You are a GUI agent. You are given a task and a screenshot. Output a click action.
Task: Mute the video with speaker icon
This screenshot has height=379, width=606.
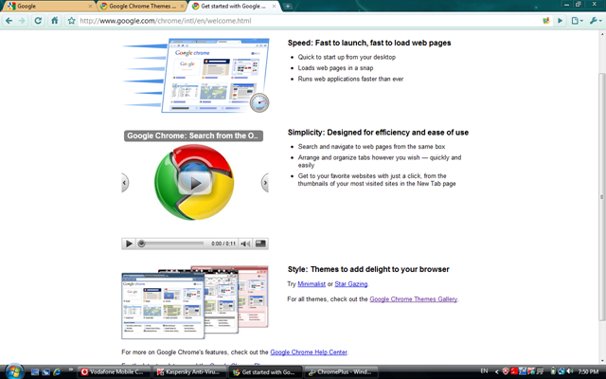(245, 244)
